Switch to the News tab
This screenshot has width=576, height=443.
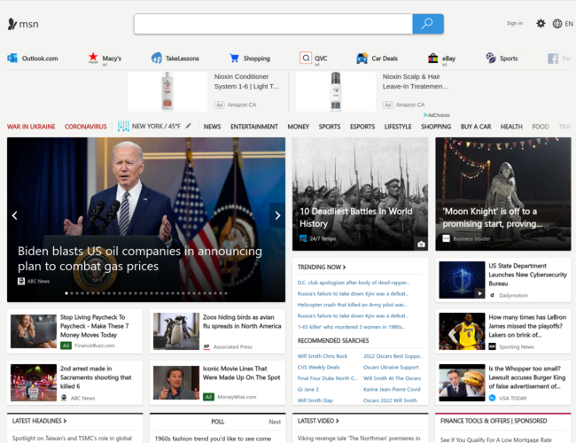tap(212, 127)
